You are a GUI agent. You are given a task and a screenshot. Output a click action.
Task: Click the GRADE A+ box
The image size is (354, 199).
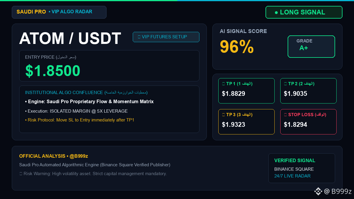[x=311, y=47]
